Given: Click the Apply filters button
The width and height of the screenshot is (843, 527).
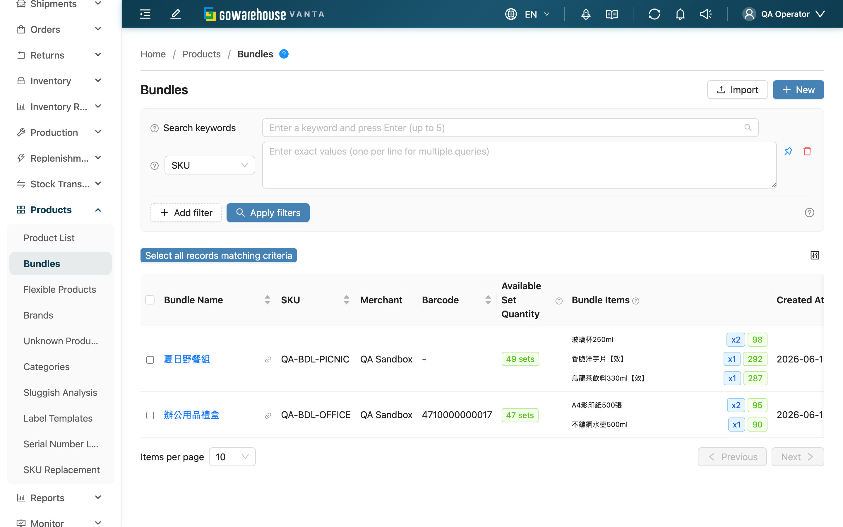Looking at the screenshot, I should coord(268,213).
